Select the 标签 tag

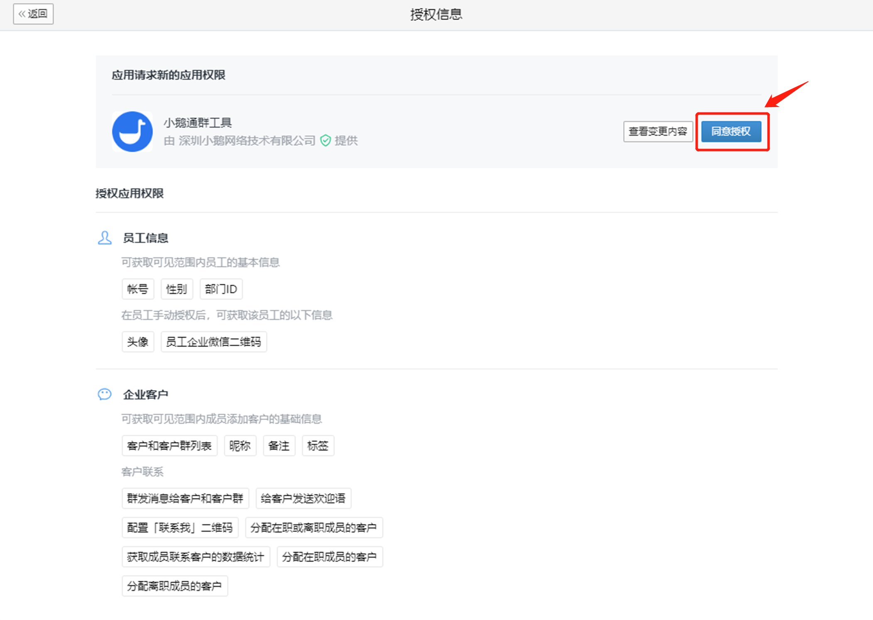pyautogui.click(x=318, y=446)
